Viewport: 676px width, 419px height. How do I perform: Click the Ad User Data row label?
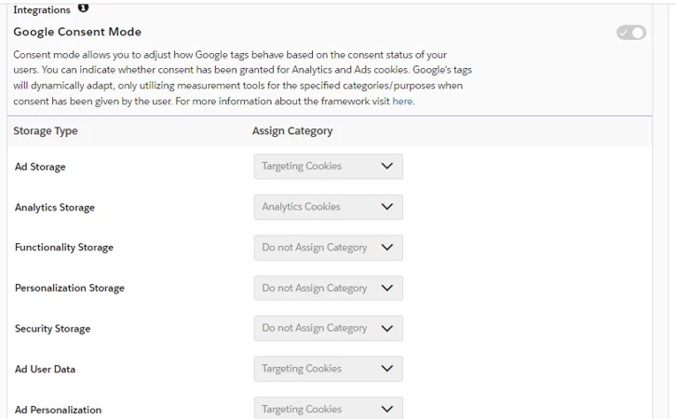pyautogui.click(x=45, y=370)
